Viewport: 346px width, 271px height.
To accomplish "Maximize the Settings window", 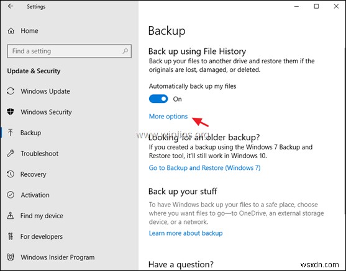I will (x=316, y=6).
